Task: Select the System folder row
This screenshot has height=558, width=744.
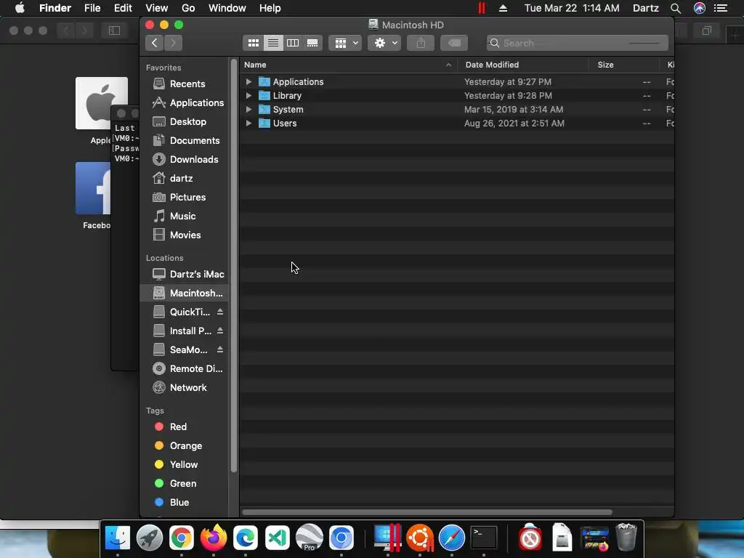Action: (457, 109)
